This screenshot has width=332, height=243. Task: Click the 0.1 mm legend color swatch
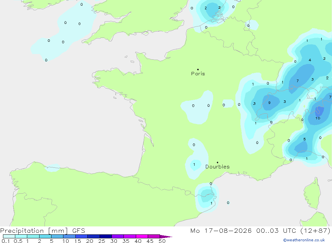point(9,236)
